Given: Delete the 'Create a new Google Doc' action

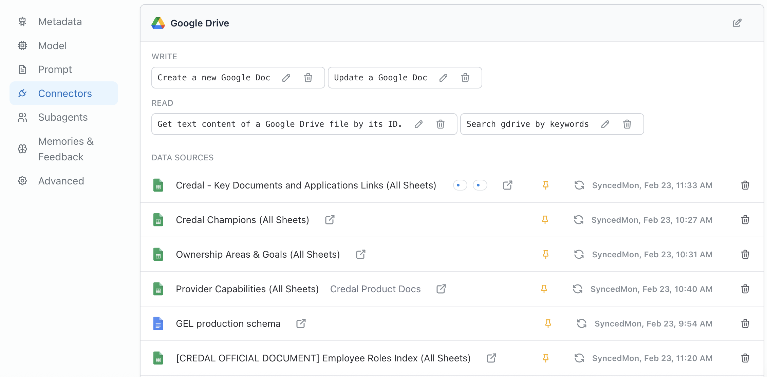Looking at the screenshot, I should [x=308, y=78].
